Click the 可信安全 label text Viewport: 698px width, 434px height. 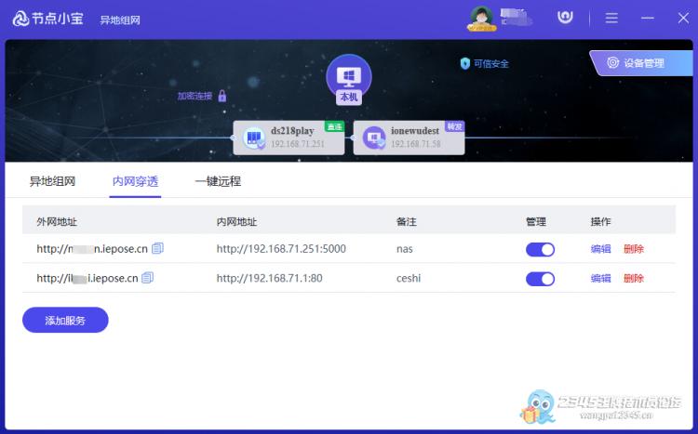pyautogui.click(x=491, y=63)
